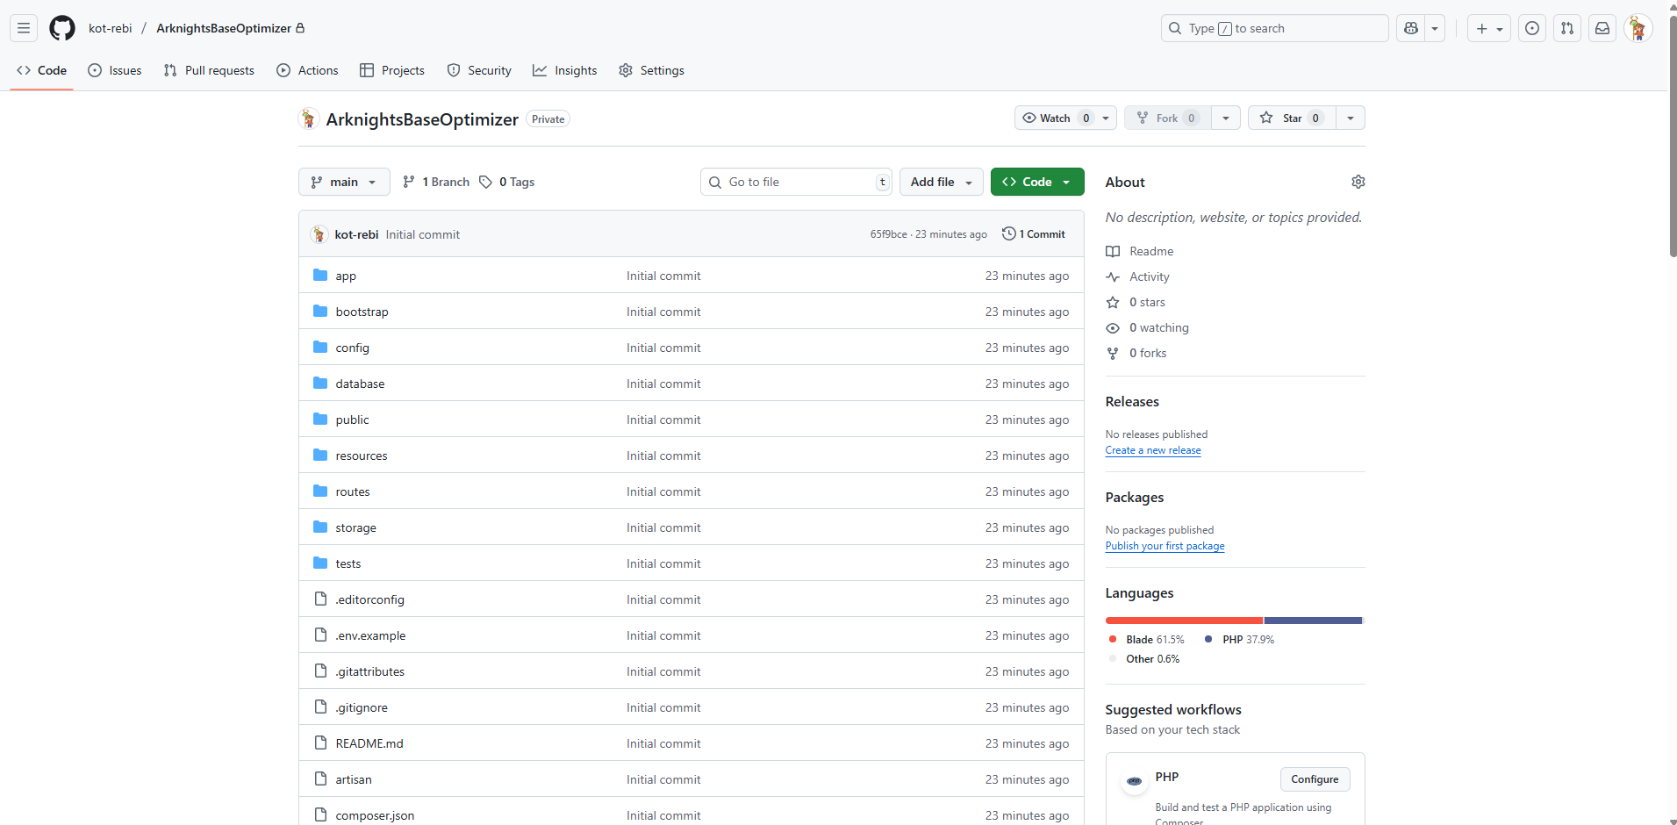Open the hamburger navigation menu

24,28
